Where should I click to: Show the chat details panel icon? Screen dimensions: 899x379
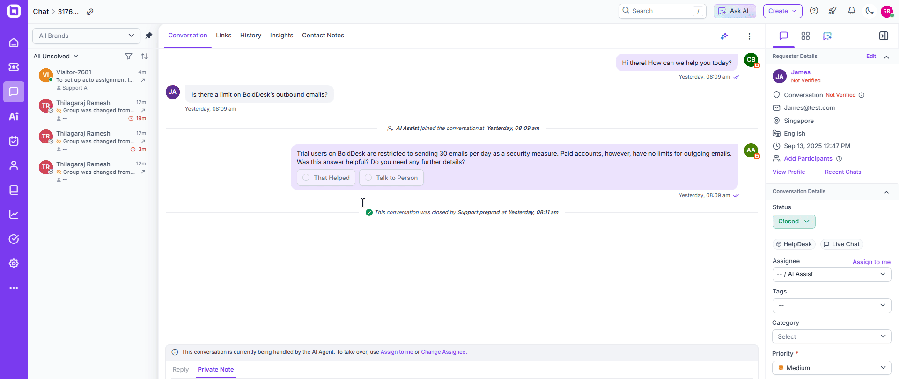coord(783,36)
